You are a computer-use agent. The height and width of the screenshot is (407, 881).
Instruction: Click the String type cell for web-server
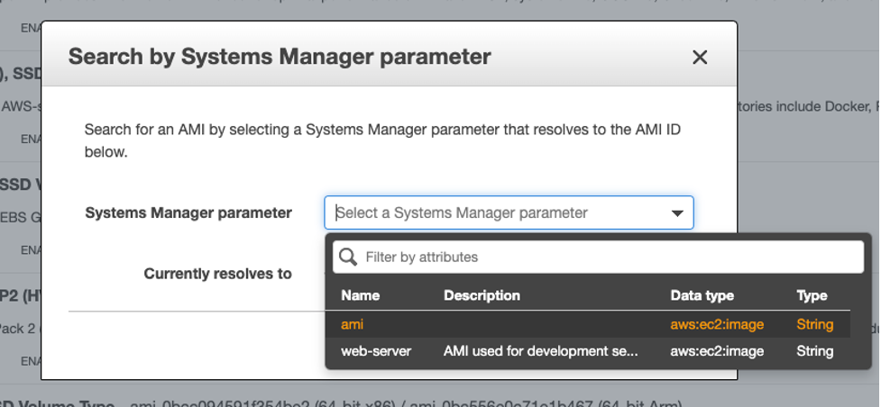click(x=814, y=351)
